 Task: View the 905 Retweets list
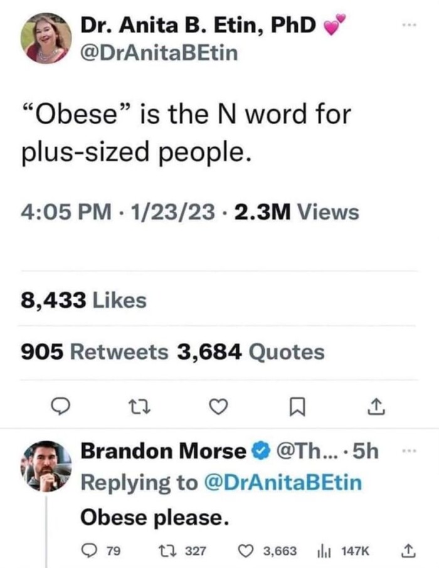[x=95, y=352]
